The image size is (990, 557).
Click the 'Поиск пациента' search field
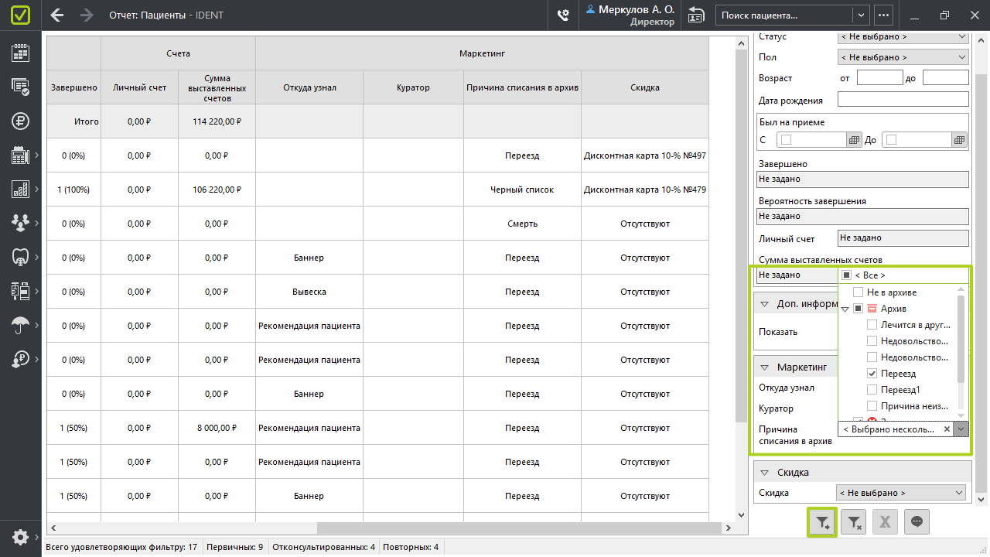(x=783, y=15)
